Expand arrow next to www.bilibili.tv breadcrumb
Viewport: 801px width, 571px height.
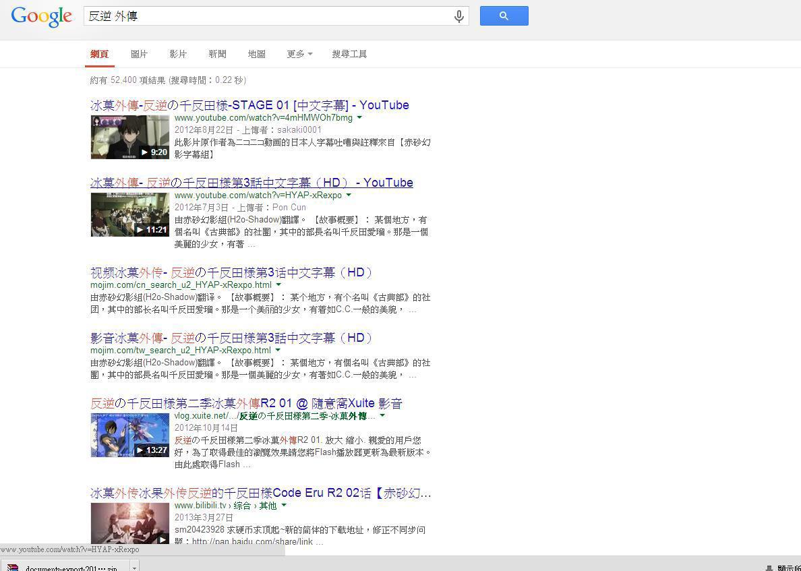point(284,506)
